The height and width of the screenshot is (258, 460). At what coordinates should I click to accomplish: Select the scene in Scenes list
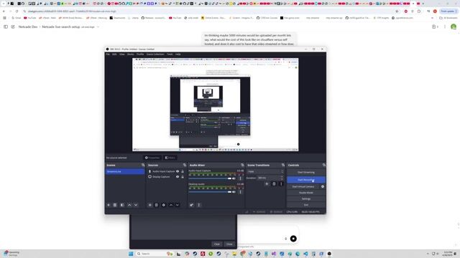(x=124, y=171)
